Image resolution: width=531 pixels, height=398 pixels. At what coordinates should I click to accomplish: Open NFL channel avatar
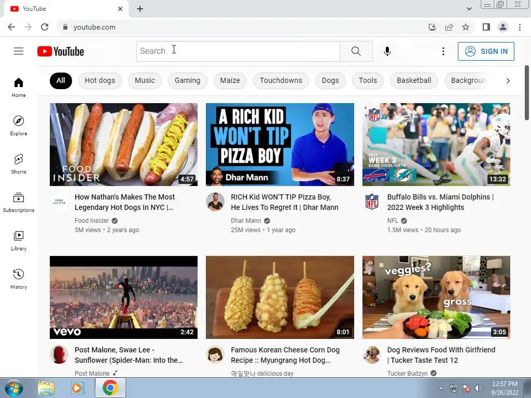(x=371, y=202)
